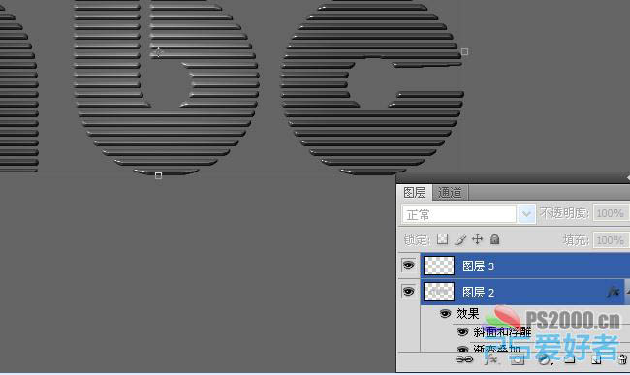Click the link layers chain icon
This screenshot has height=375, width=630.
click(464, 359)
